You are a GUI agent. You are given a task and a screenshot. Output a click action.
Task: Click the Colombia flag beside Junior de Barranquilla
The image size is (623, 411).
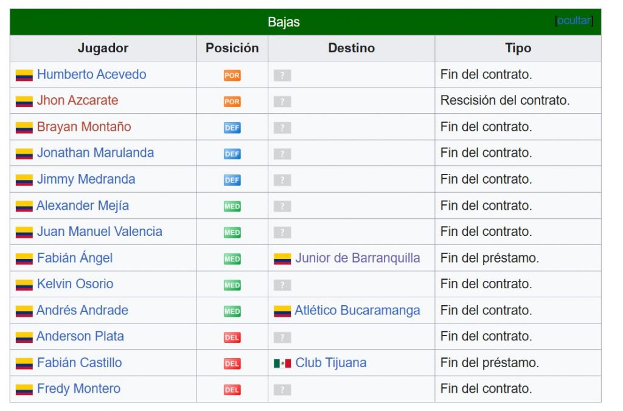(x=282, y=259)
